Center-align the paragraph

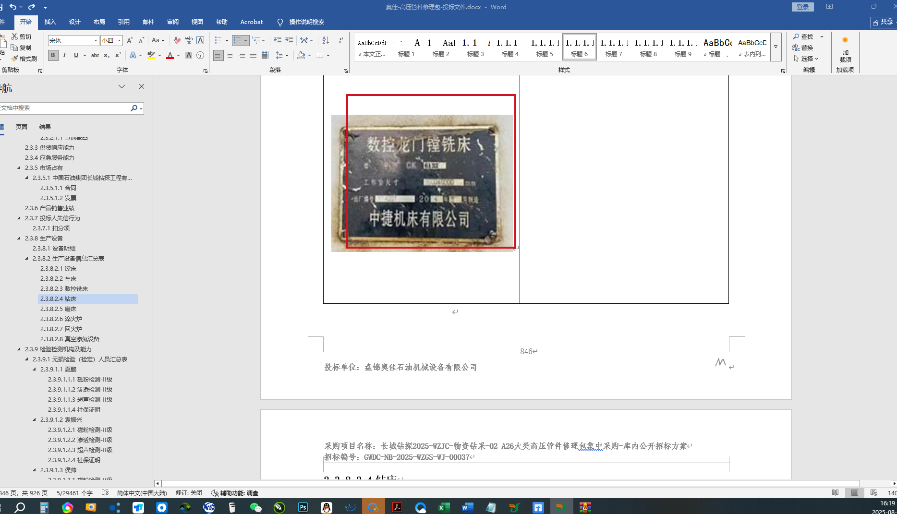pos(230,55)
